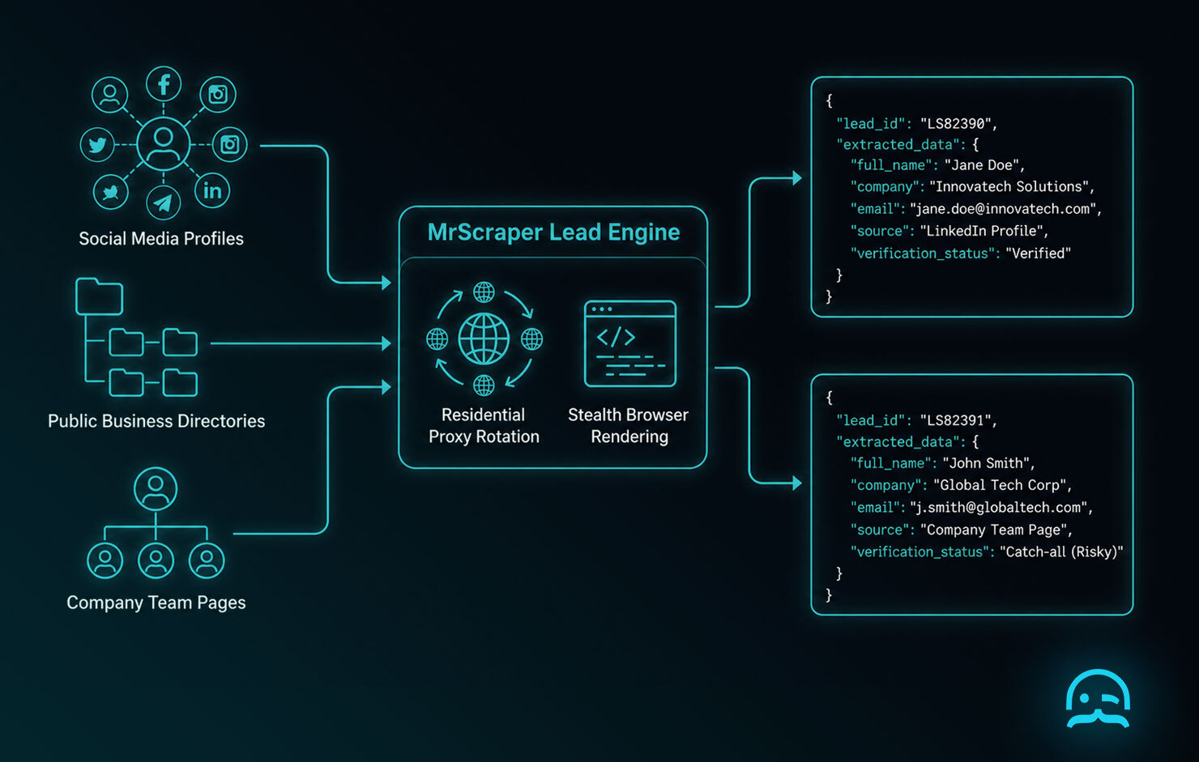Click the large central profile icon in social hub

coord(164,143)
